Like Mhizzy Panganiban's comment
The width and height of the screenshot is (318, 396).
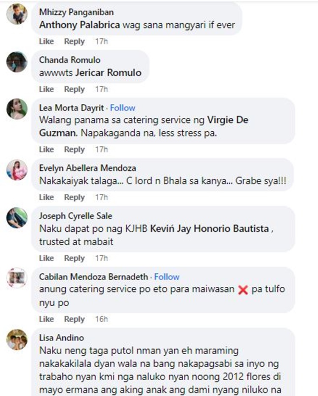47,41
